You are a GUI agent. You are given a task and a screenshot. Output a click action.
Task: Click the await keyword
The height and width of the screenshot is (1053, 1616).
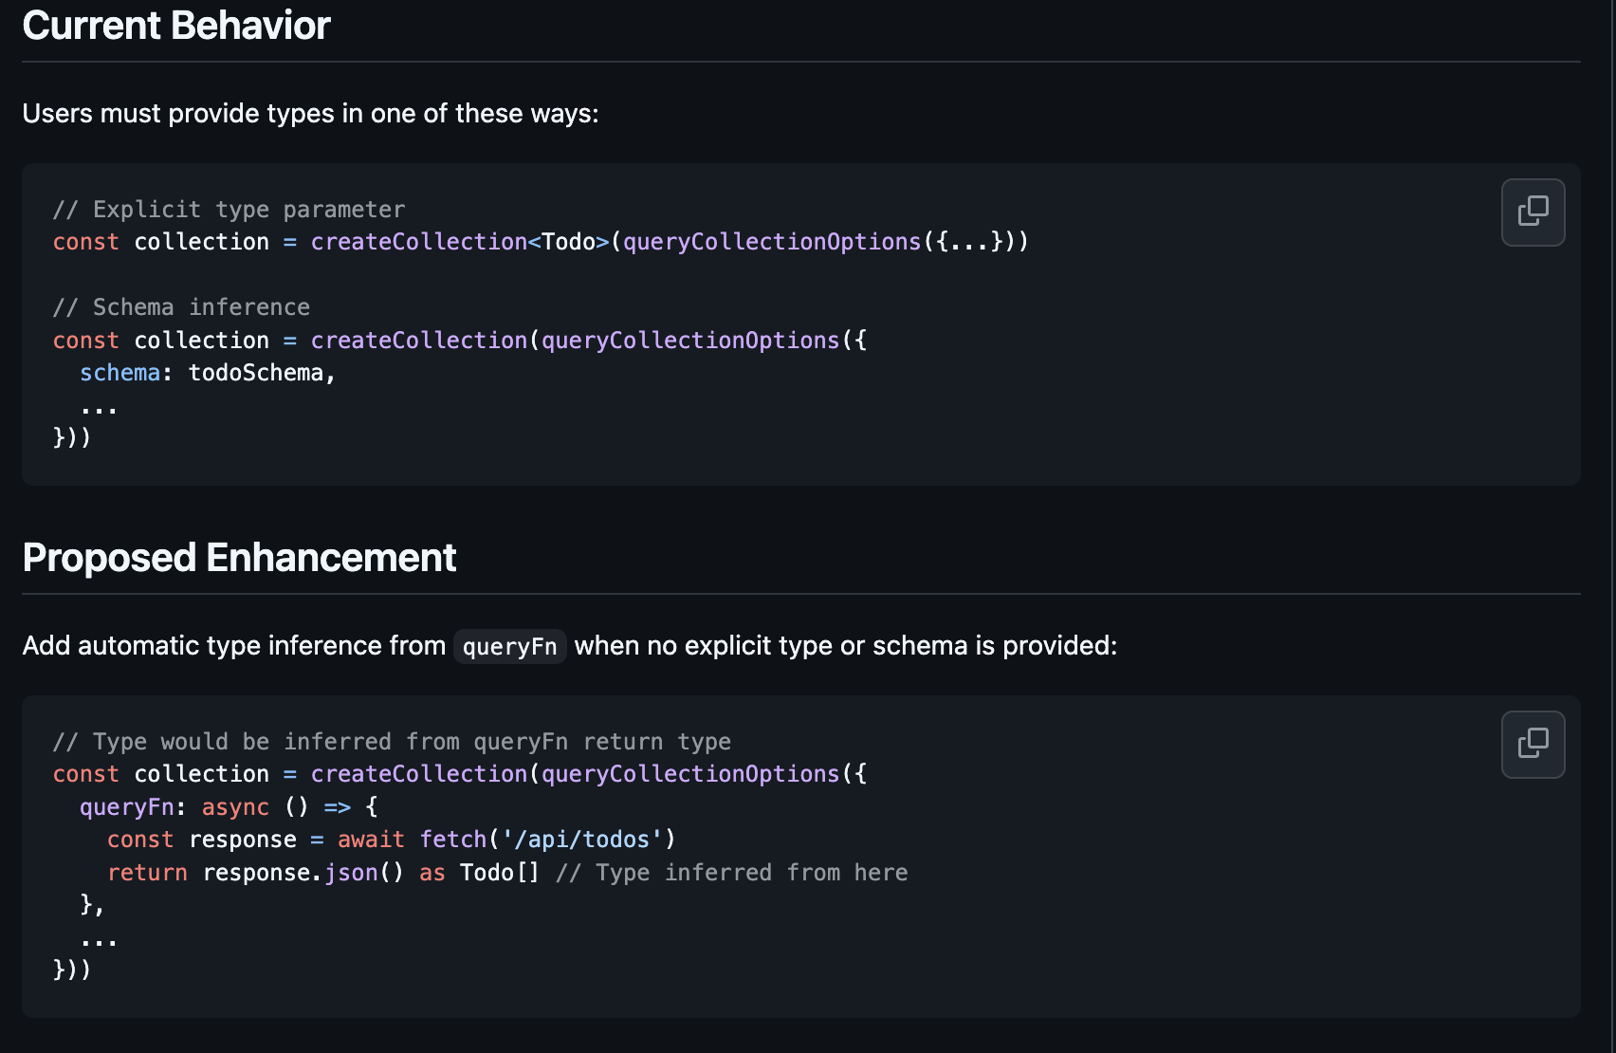(371, 840)
